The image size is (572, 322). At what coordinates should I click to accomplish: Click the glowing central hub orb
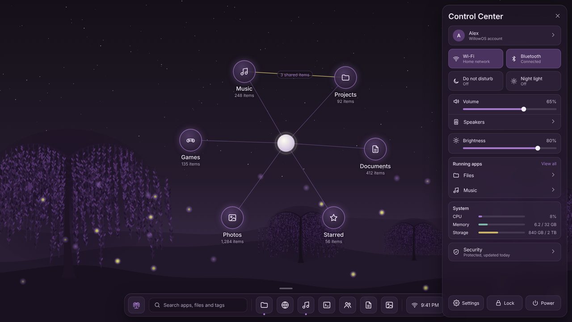click(x=286, y=143)
